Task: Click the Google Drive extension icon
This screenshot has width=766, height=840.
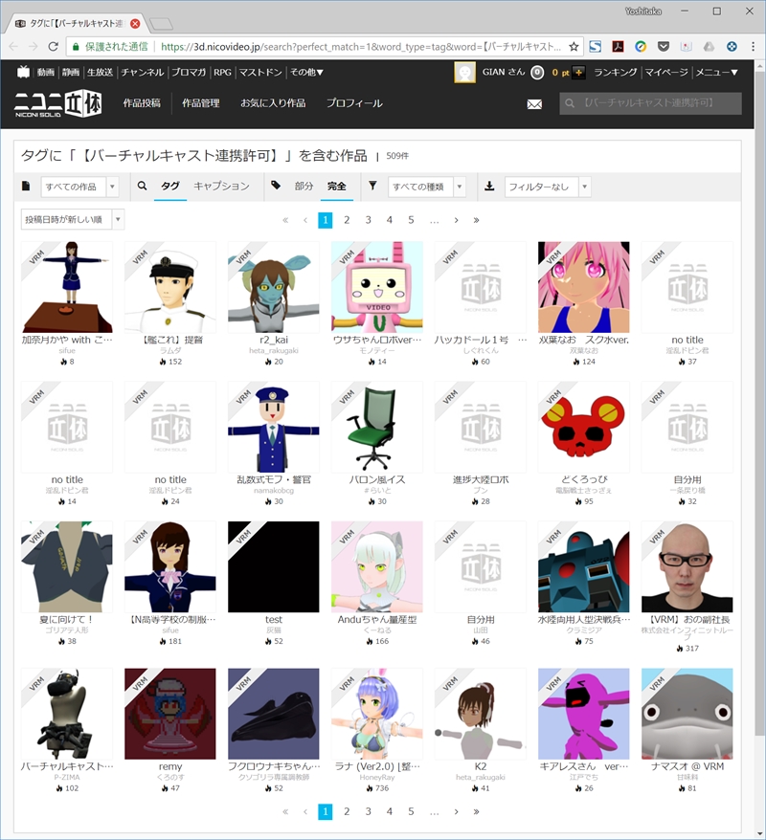Action: 709,47
